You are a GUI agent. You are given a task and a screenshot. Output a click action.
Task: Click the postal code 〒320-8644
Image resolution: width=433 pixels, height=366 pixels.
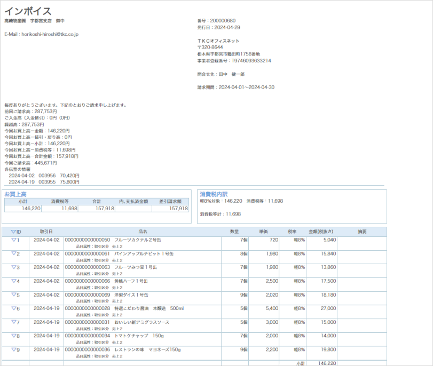point(210,47)
